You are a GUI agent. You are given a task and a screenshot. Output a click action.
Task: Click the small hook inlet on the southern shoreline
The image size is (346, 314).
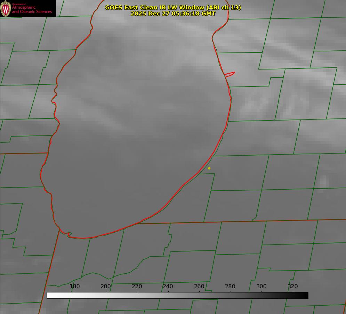coord(69,234)
